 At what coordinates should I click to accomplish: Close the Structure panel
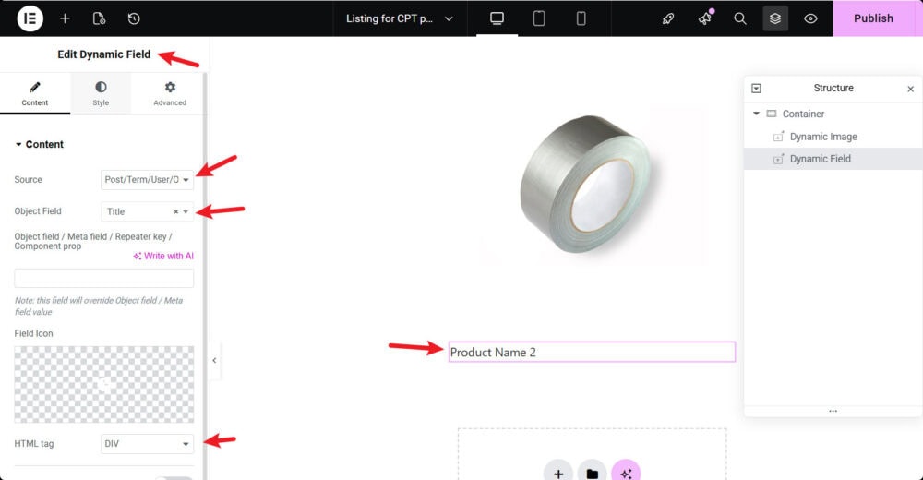point(911,89)
